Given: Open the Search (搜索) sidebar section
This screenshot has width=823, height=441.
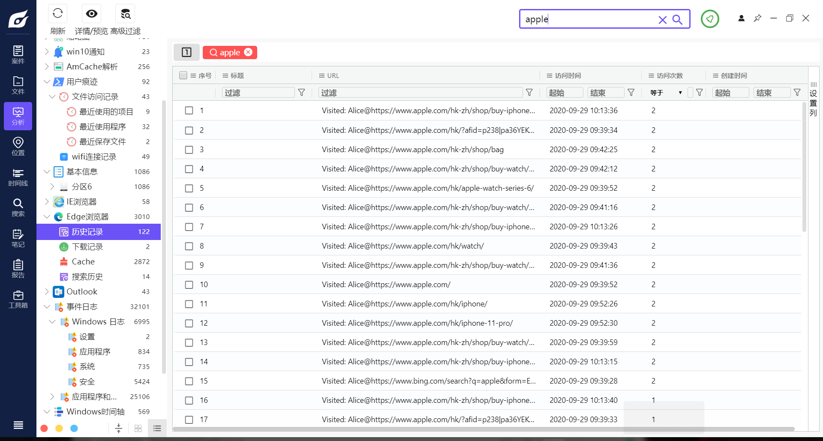Looking at the screenshot, I should (18, 208).
